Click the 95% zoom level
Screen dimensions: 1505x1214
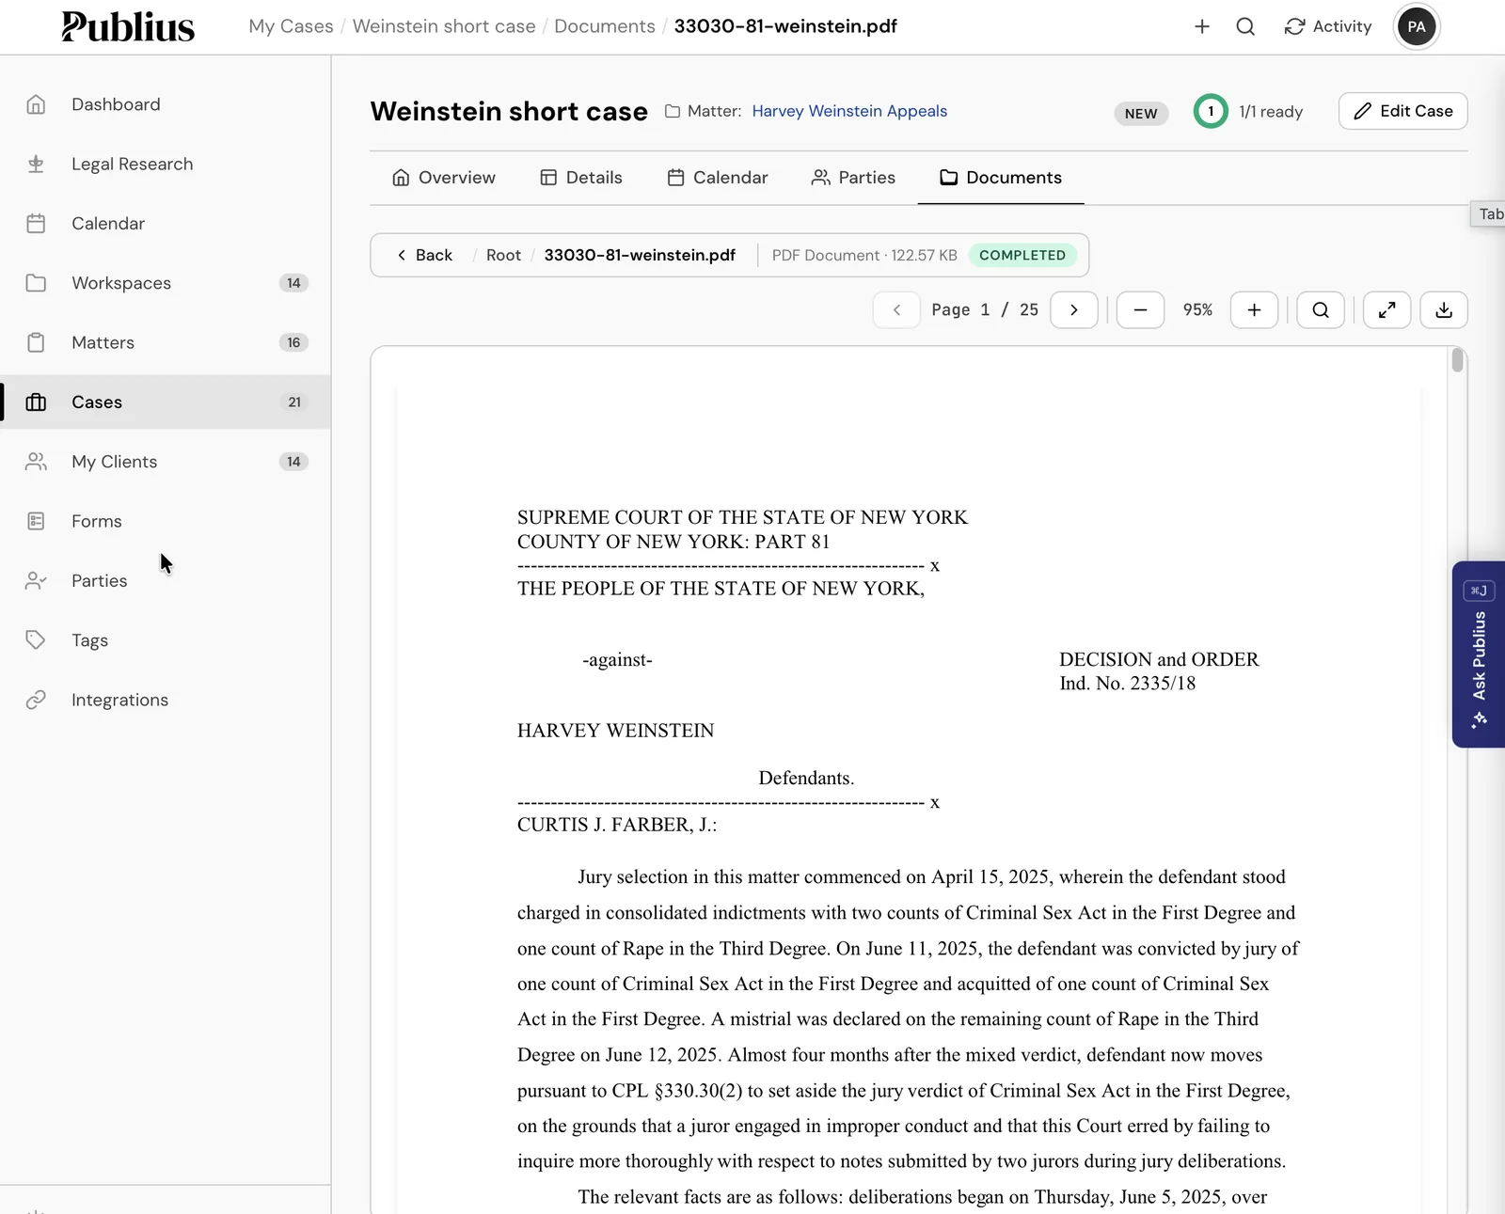[1197, 310]
